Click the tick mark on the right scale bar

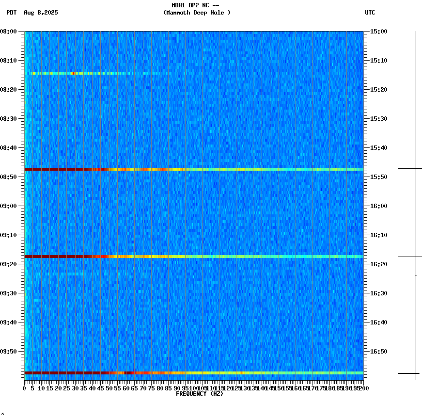click(409, 169)
